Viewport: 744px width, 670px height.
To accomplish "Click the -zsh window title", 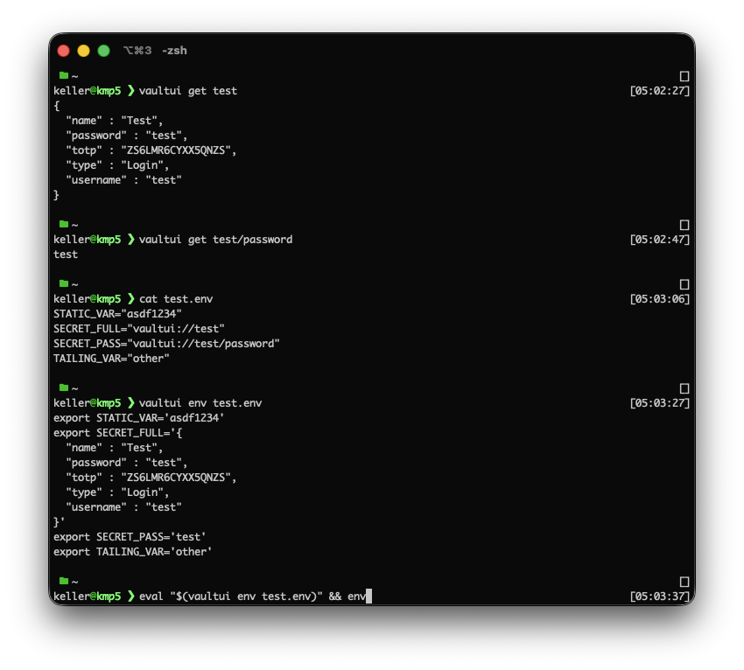I will point(174,51).
